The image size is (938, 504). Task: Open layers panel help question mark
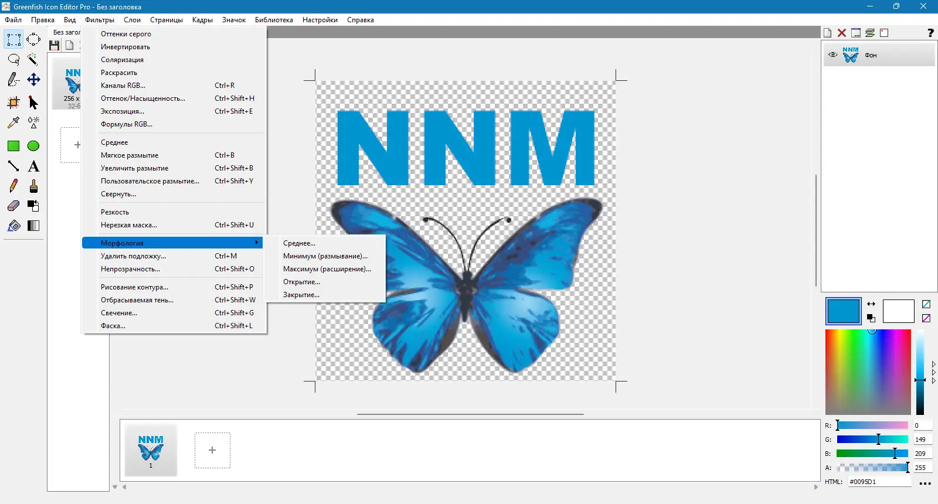point(930,33)
